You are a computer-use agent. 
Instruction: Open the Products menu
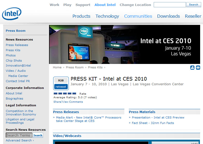[x=81, y=16]
